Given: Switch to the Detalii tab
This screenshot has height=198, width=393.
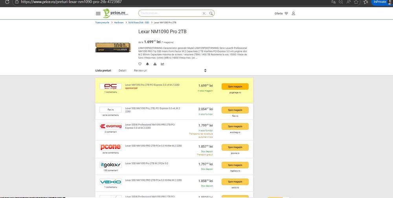Looking at the screenshot, I should coord(123,70).
